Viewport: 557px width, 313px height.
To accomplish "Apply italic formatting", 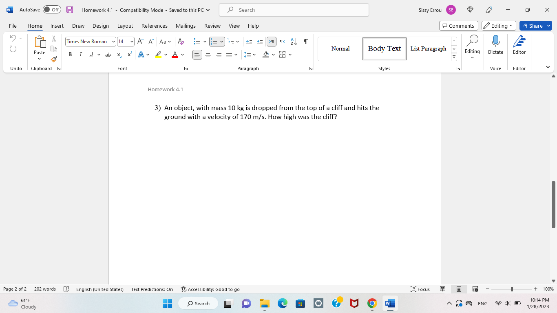I will tap(80, 54).
